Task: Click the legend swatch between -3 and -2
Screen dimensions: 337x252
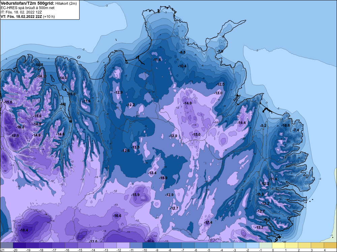Action: pos(240,245)
